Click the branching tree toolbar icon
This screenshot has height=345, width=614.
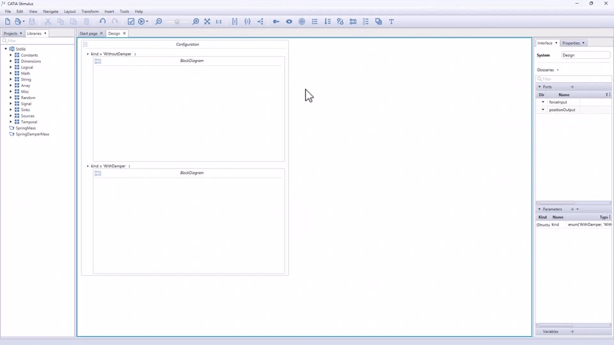260,22
